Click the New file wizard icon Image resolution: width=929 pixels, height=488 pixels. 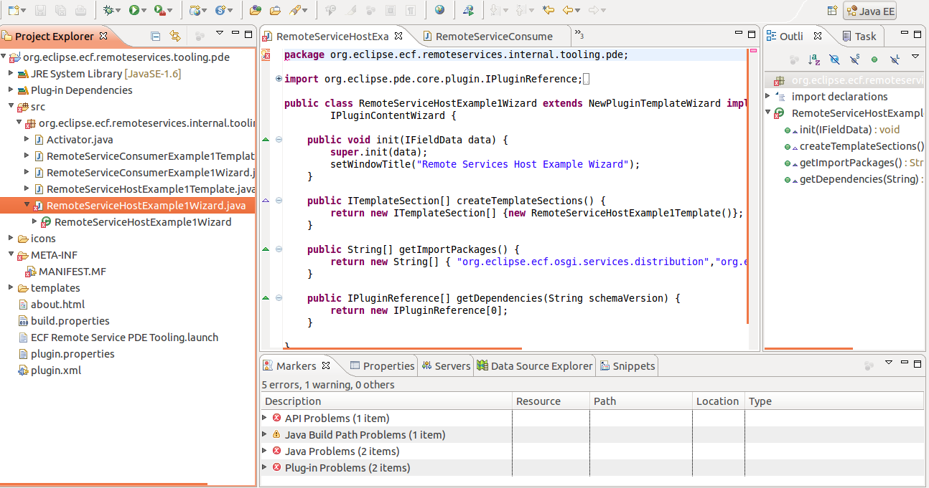13,10
